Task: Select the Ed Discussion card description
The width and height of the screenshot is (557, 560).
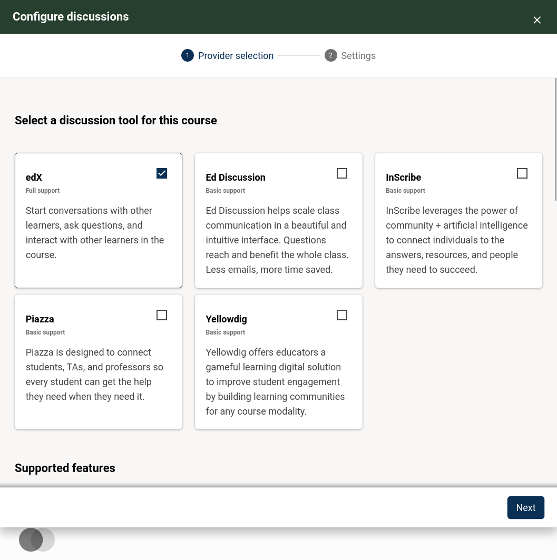Action: (277, 240)
